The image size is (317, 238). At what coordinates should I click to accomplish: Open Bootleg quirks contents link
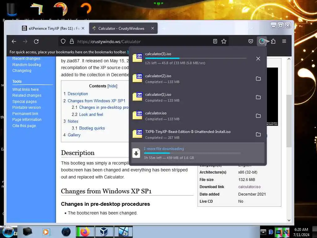(x=92, y=128)
